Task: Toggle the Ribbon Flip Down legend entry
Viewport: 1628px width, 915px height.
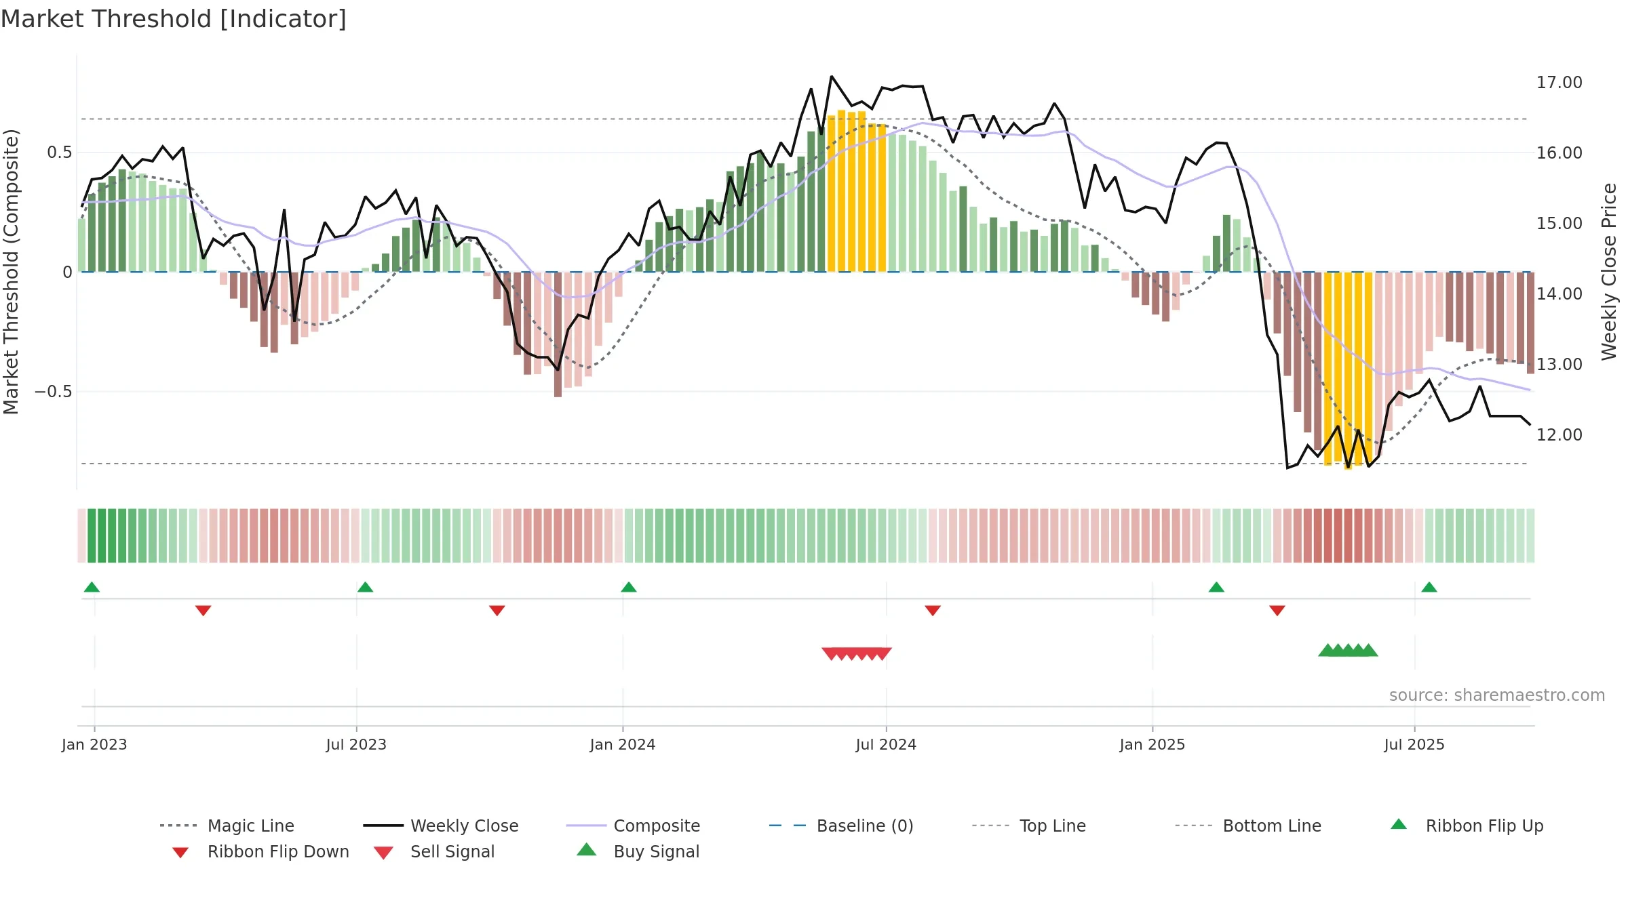Action: (260, 851)
